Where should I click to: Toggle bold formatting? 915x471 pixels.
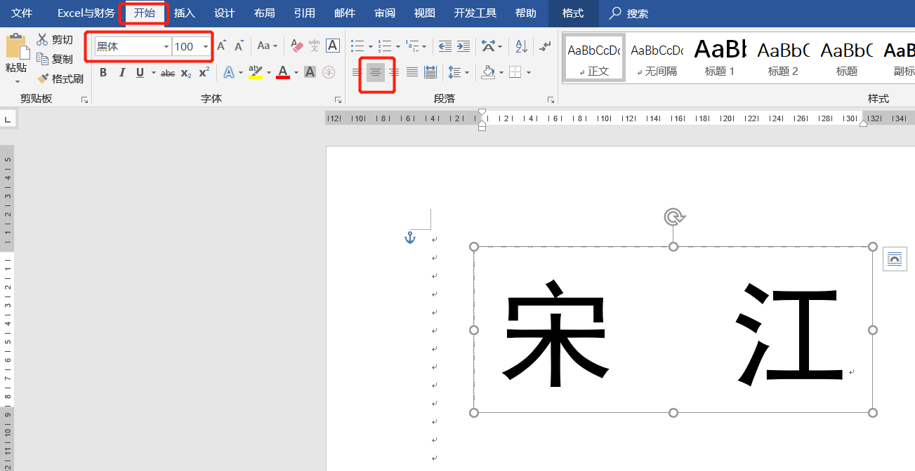pos(103,73)
